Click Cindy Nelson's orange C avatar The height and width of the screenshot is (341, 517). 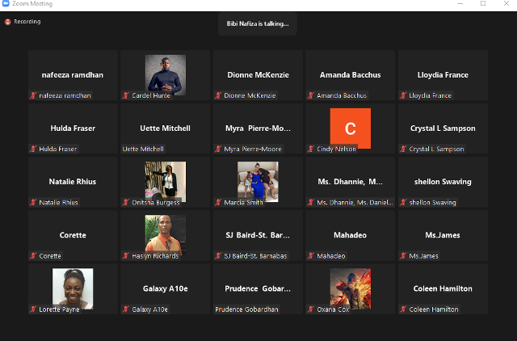(x=350, y=128)
